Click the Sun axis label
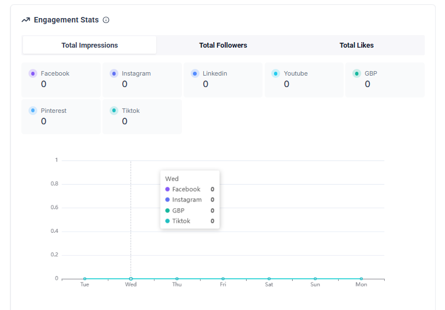Screen dimensions: 445x310 (315, 284)
